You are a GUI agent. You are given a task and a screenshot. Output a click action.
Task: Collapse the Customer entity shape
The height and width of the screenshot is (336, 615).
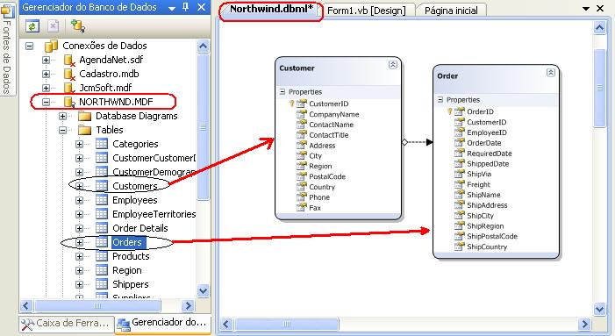(393, 65)
